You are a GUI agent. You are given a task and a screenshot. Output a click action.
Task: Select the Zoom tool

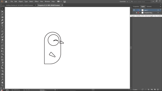[2, 85]
